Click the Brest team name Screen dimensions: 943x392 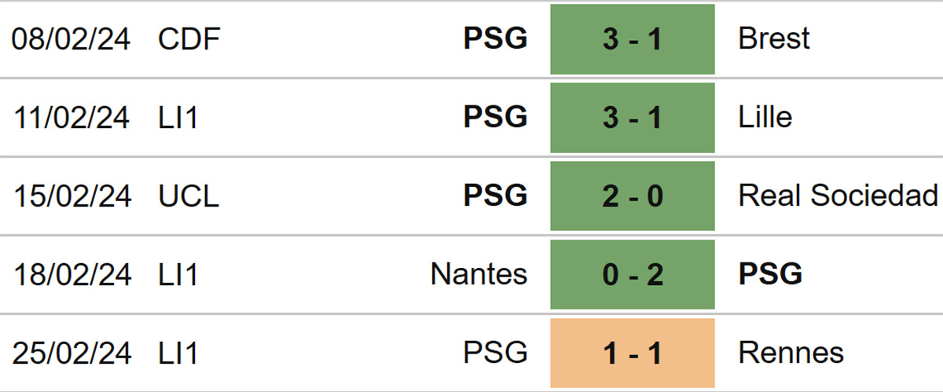774,38
